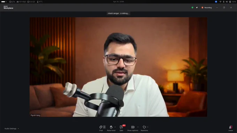Click the Zoom Workplace logo

pos(8,7)
